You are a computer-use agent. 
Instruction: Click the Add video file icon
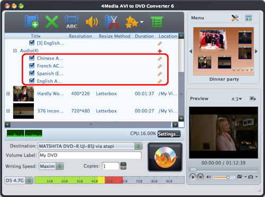coord(32,22)
